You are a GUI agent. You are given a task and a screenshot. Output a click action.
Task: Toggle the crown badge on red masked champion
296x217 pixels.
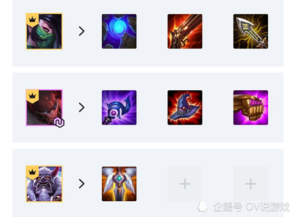(32, 96)
